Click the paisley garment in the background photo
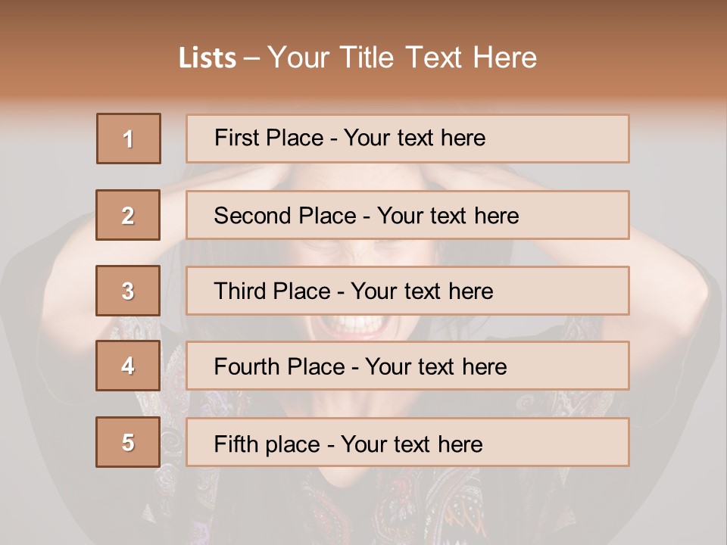 tap(424, 507)
